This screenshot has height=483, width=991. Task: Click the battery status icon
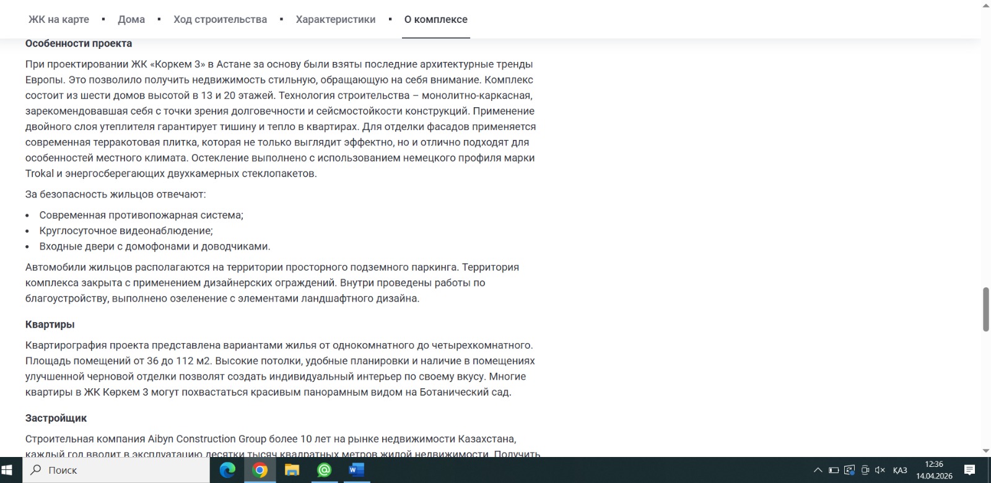834,471
